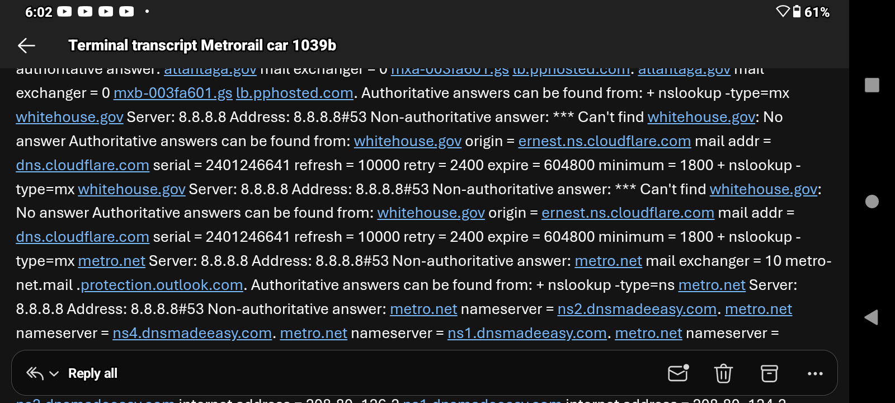Screen dimensions: 895x403
Task: Click the mxb-003fa601.gs link
Action: [173, 93]
